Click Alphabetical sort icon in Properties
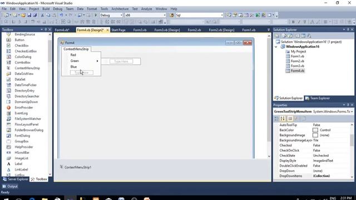Viewport: 356px width, 200px height. coord(283,118)
